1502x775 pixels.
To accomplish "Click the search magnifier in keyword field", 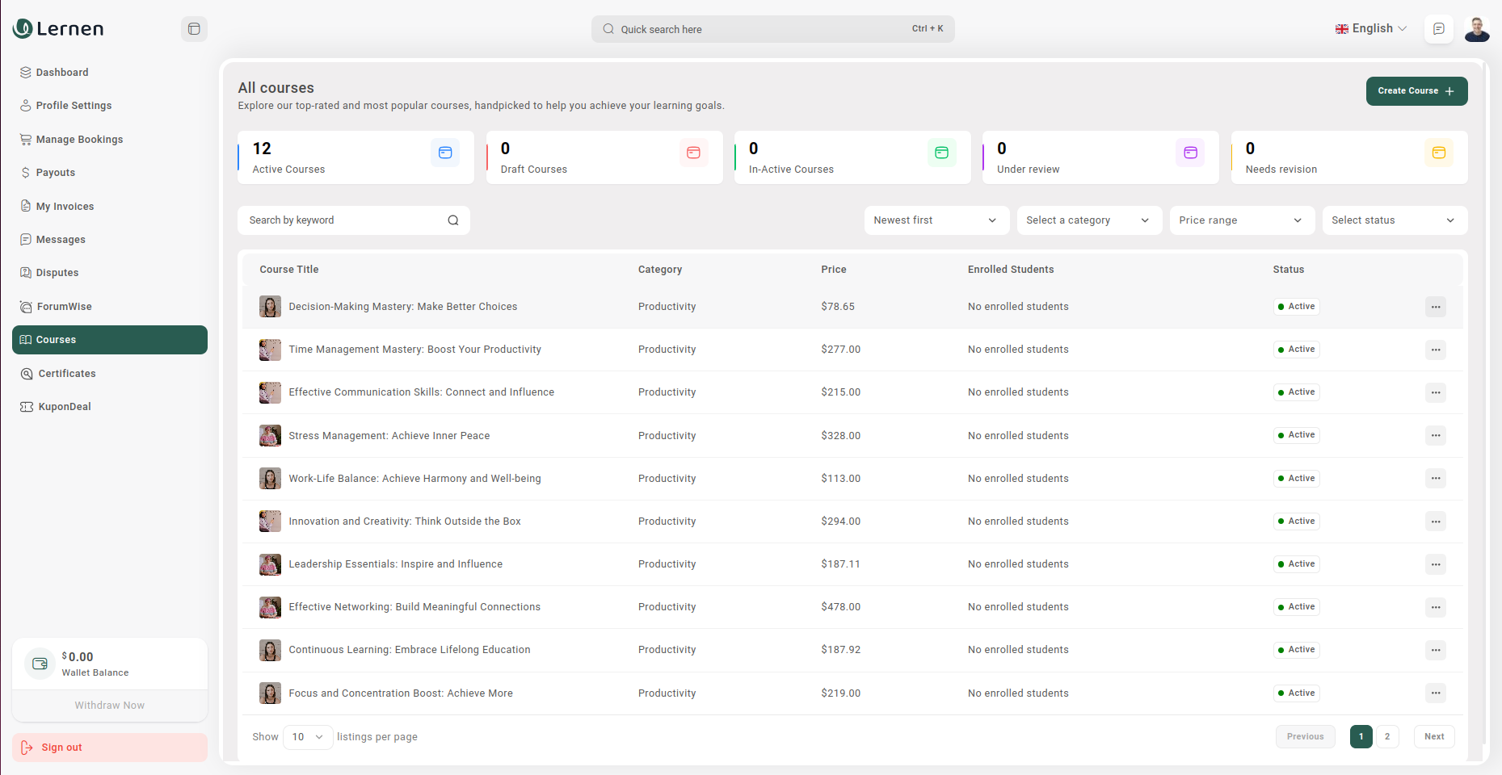I will tap(453, 220).
